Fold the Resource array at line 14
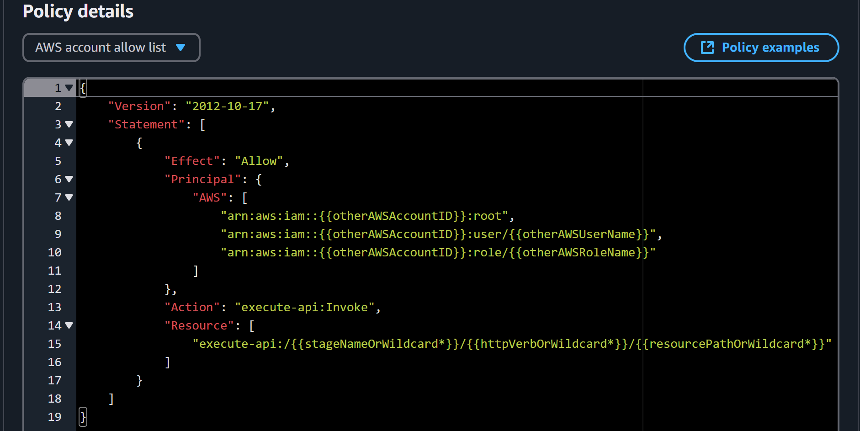Screen dimensions: 860x431 point(69,325)
